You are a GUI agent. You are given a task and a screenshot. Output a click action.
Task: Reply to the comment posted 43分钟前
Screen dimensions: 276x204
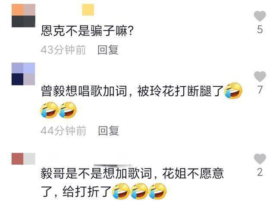click(x=108, y=50)
